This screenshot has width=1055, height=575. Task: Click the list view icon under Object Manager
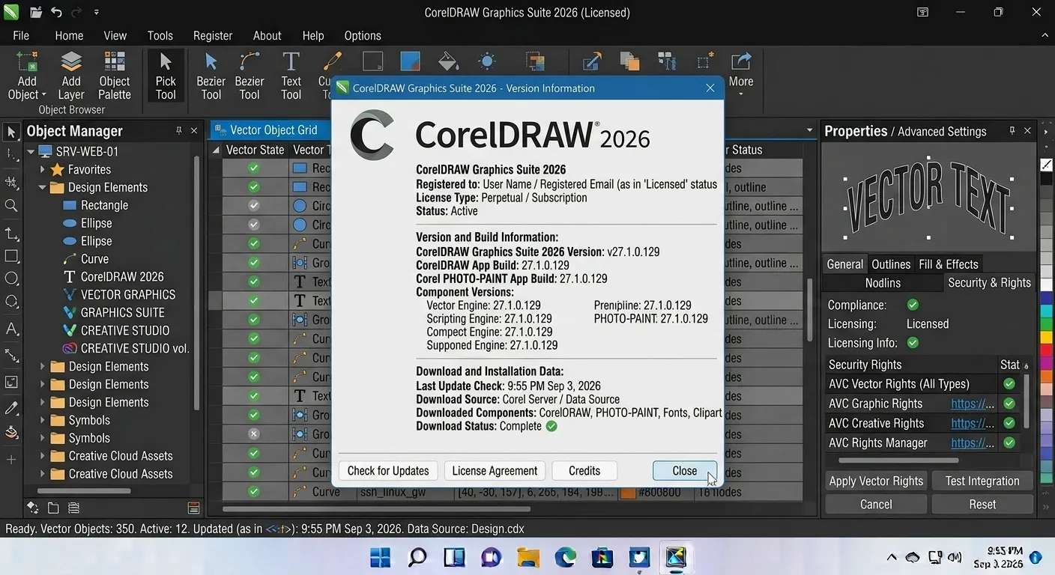point(73,508)
